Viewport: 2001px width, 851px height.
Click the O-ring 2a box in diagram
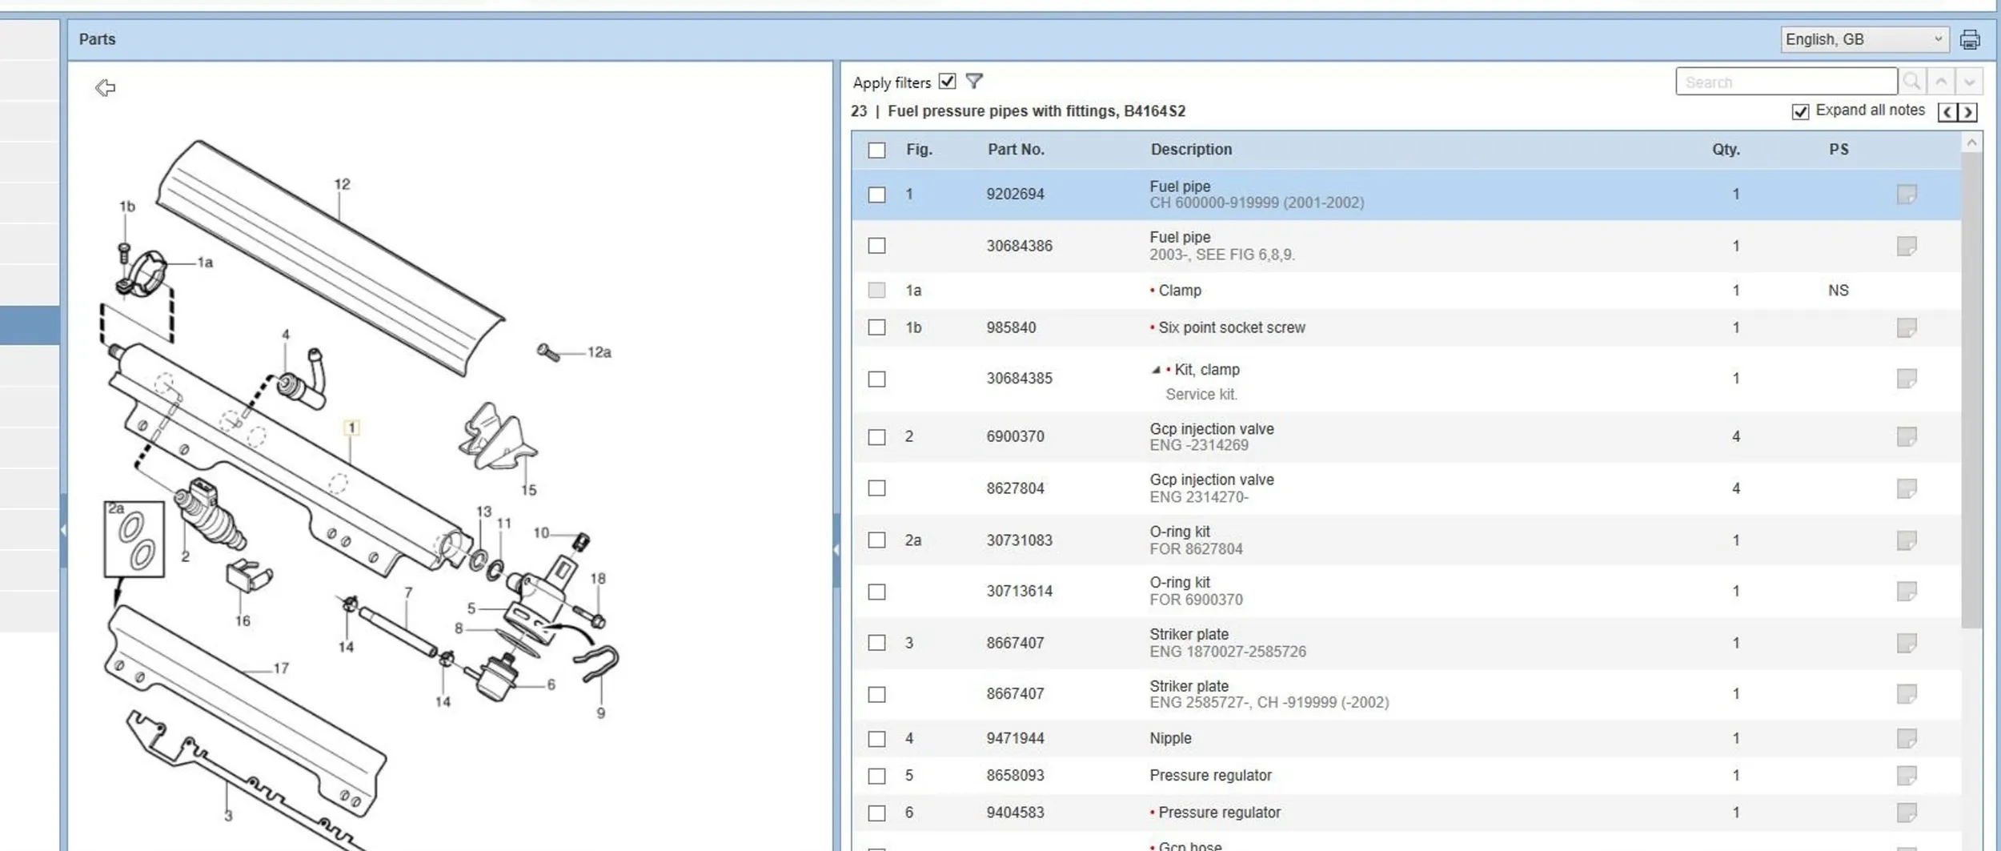[x=134, y=540]
